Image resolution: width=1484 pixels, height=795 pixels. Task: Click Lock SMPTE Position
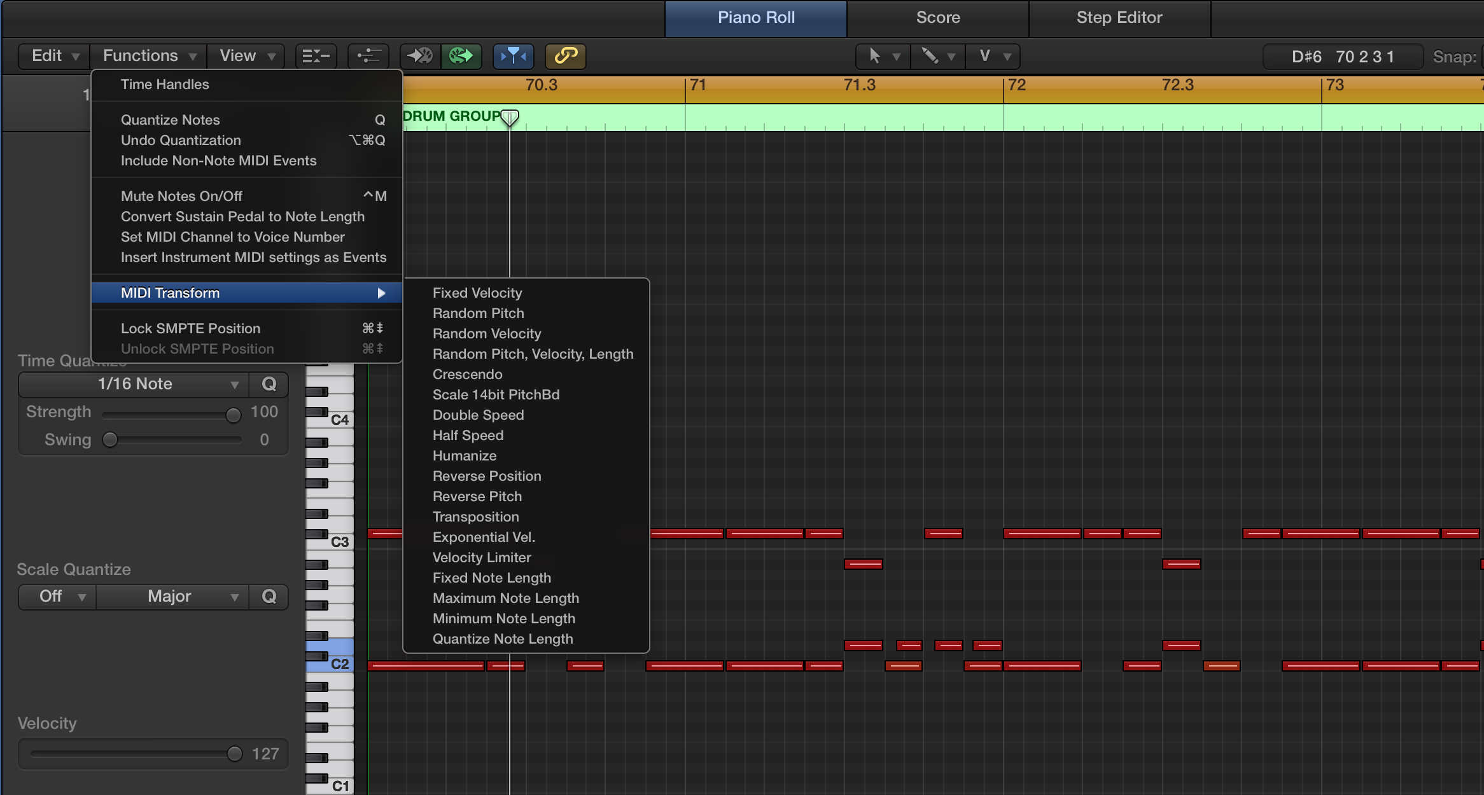[x=190, y=328]
